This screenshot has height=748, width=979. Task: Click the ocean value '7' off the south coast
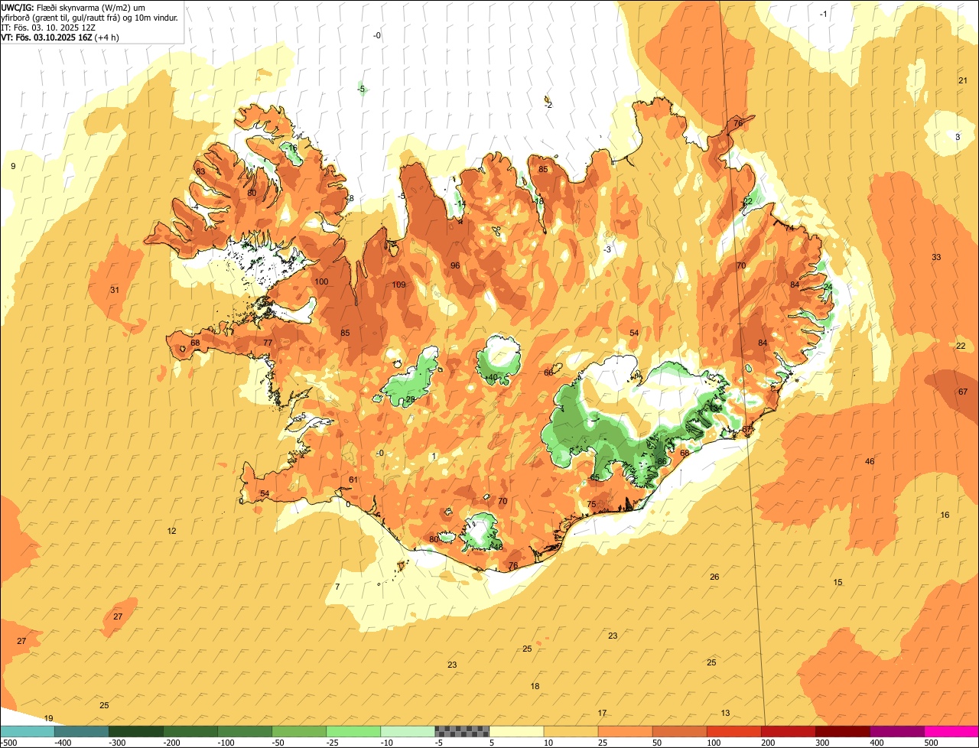pyautogui.click(x=337, y=587)
